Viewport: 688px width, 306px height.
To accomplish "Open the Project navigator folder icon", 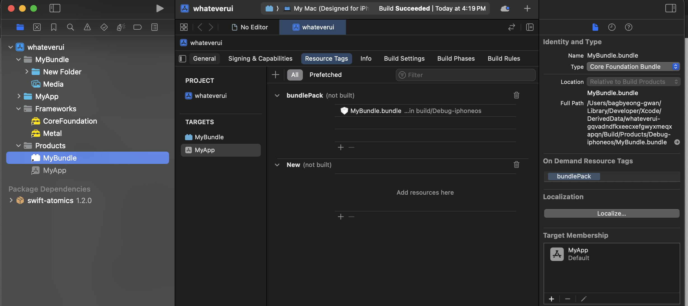I will point(20,27).
